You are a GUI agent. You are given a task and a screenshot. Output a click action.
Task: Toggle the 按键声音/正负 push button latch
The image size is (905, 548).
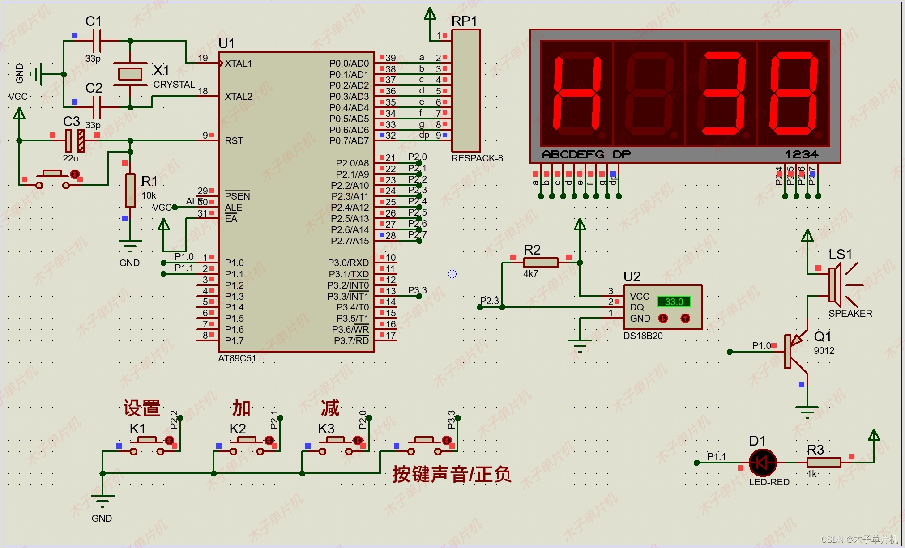[447, 440]
